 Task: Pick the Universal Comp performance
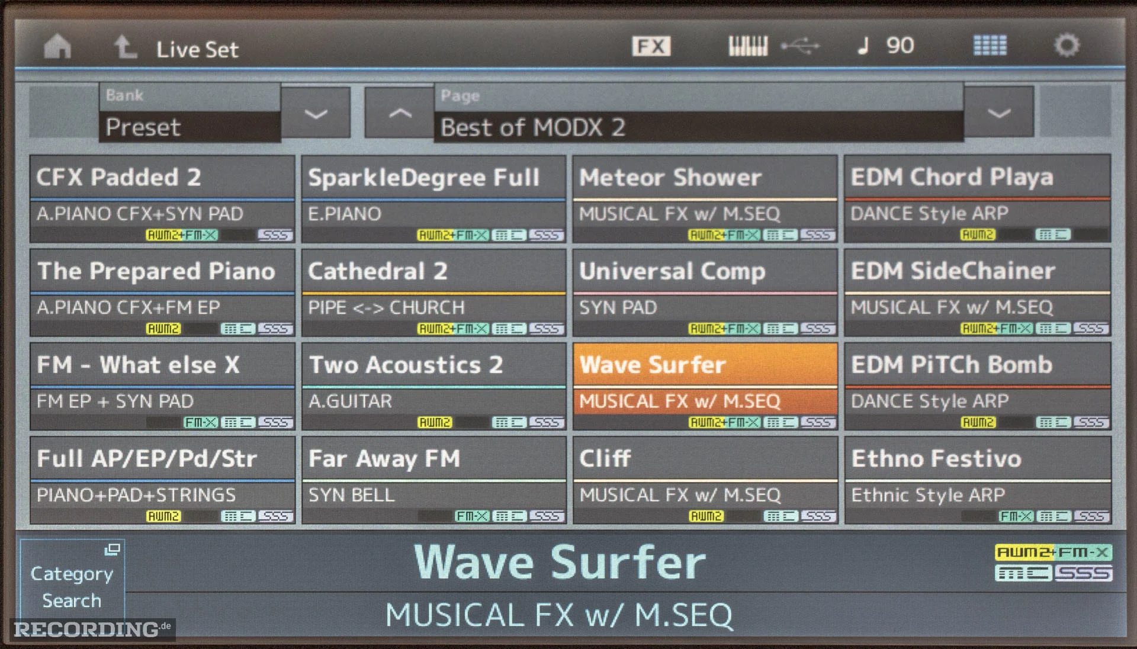click(705, 293)
